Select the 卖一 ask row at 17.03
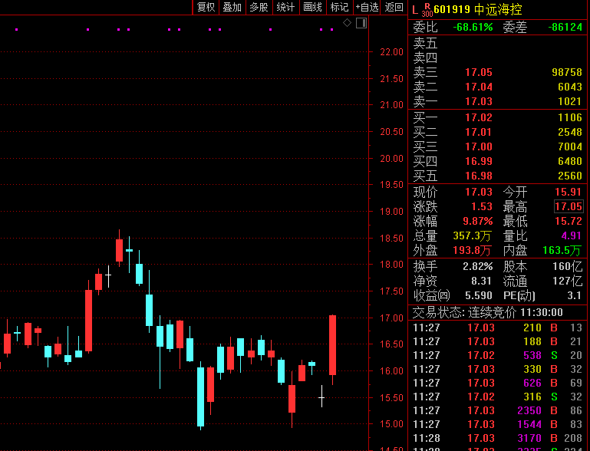The height and width of the screenshot is (451, 590). tap(497, 101)
